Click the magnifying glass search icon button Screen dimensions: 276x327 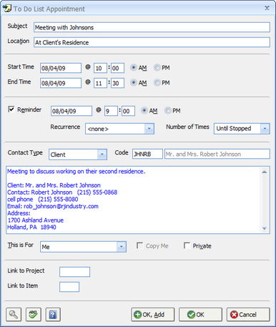pos(14,315)
